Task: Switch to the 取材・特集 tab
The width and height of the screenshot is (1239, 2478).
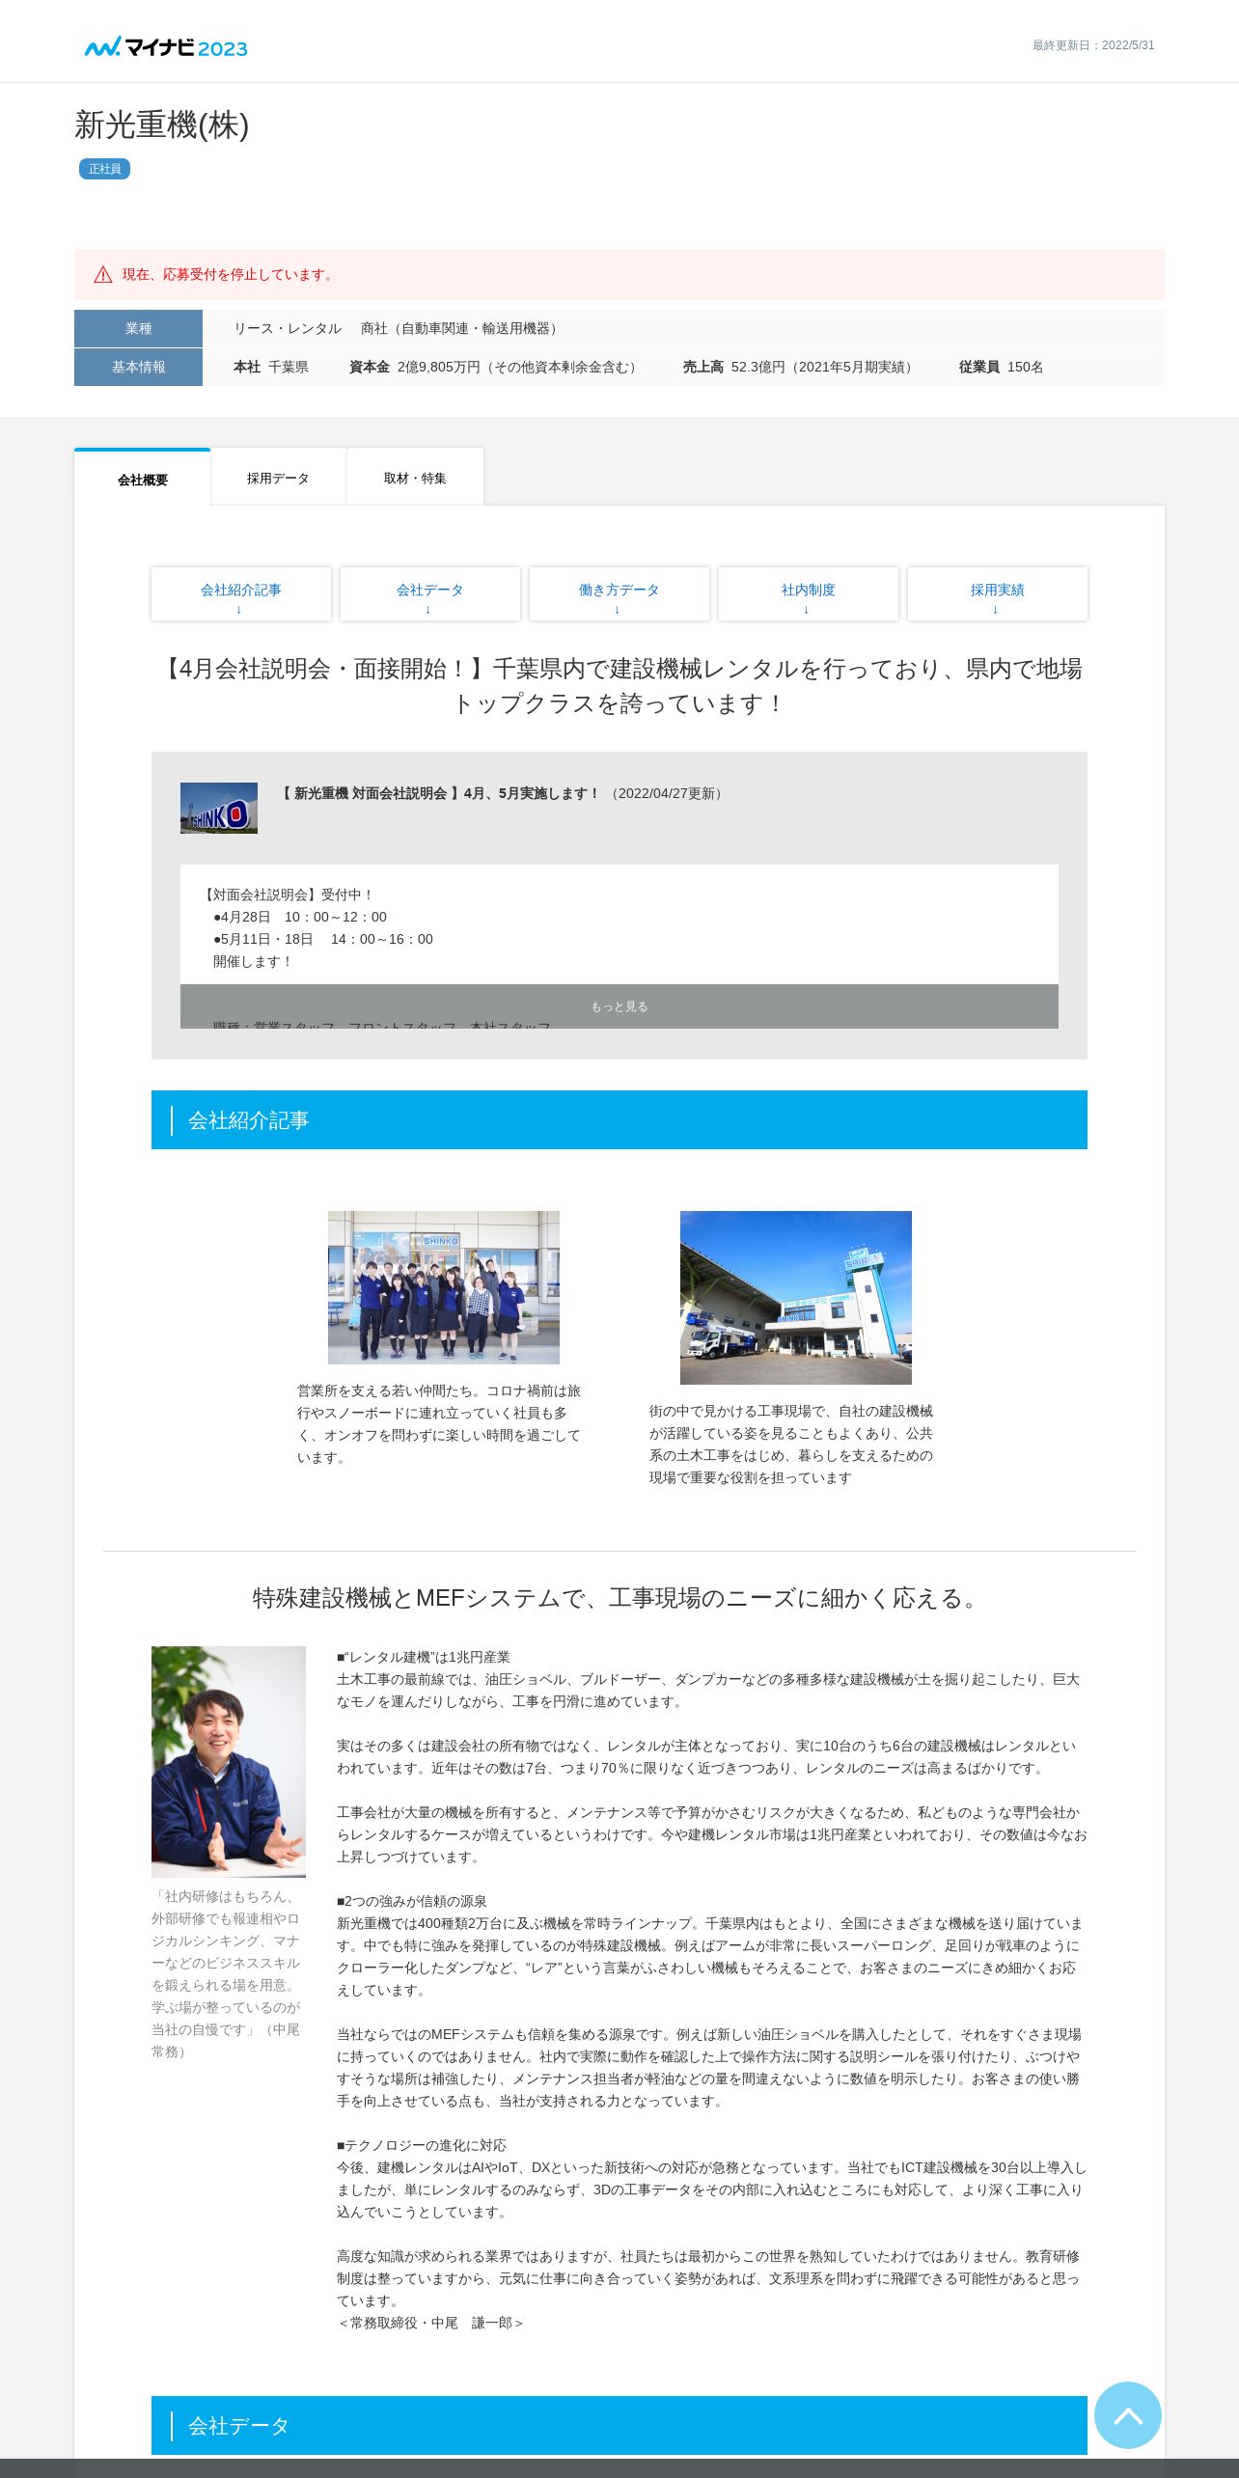Action: click(x=415, y=478)
